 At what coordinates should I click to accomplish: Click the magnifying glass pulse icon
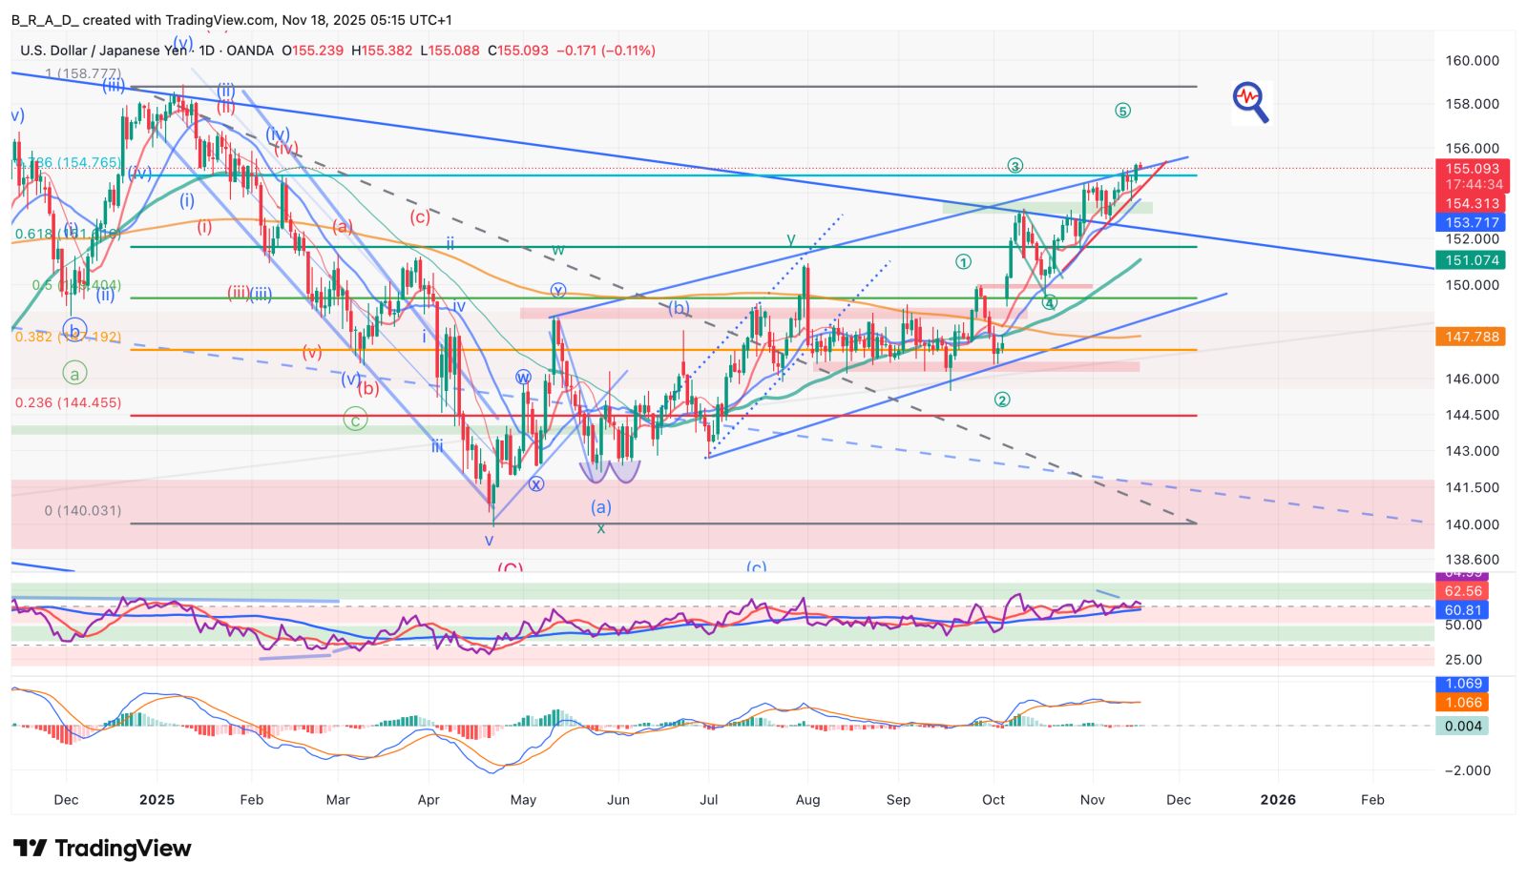pos(1250,102)
